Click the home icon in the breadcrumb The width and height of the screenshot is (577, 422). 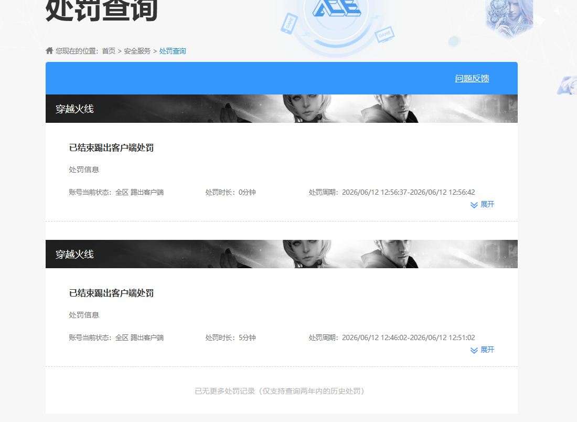coord(49,50)
